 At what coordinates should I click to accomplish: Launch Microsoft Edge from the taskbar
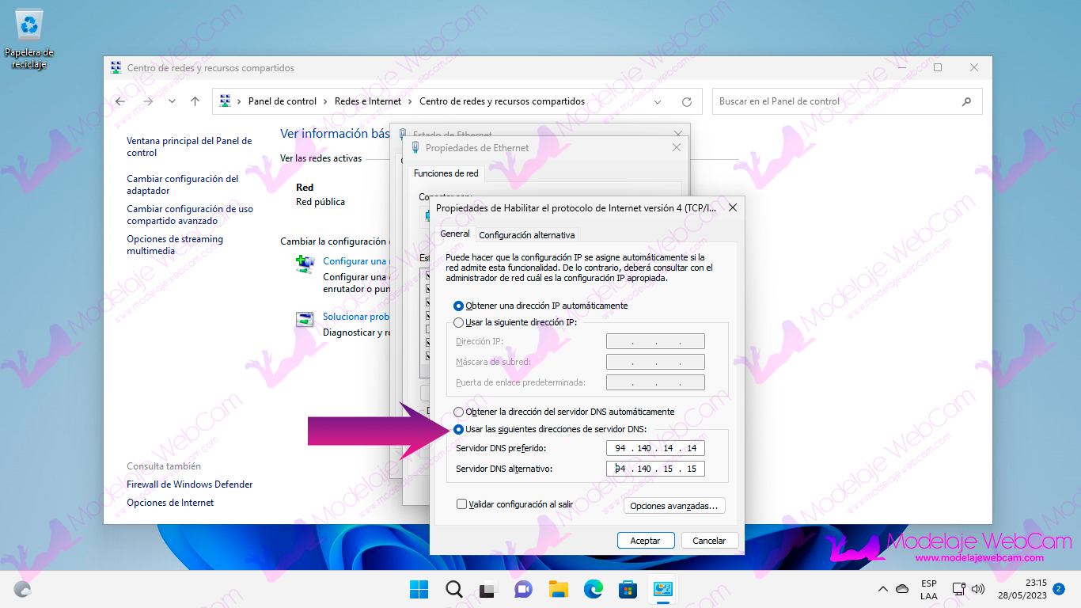[594, 589]
